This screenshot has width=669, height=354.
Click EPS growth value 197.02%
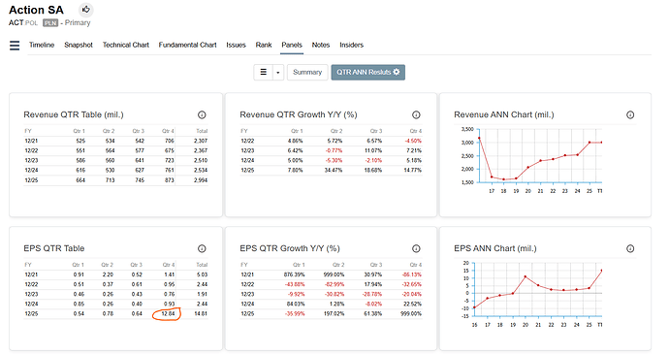click(334, 314)
